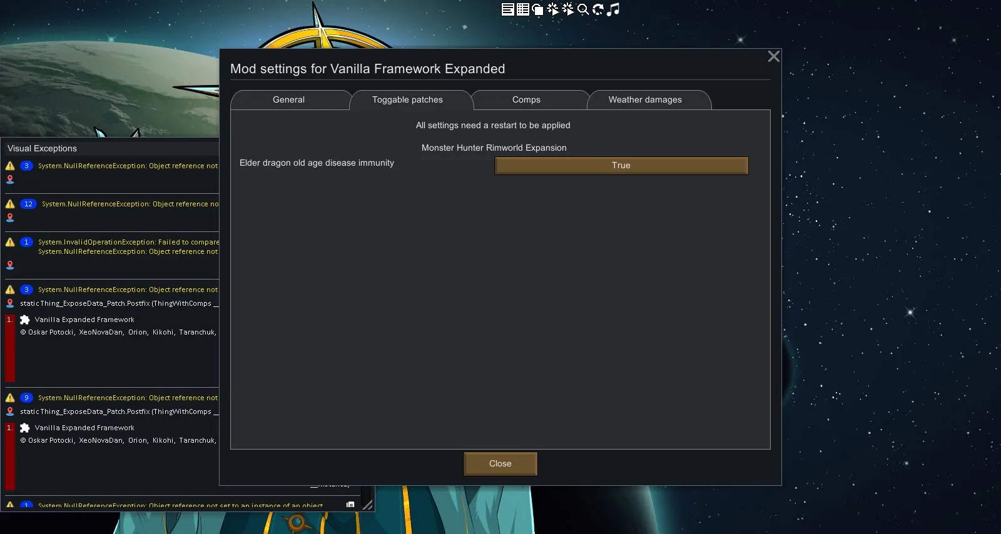The height and width of the screenshot is (534, 1001).
Task: Click puzzle piece icon of first Vanilla Expanded Framework
Action: (25, 320)
